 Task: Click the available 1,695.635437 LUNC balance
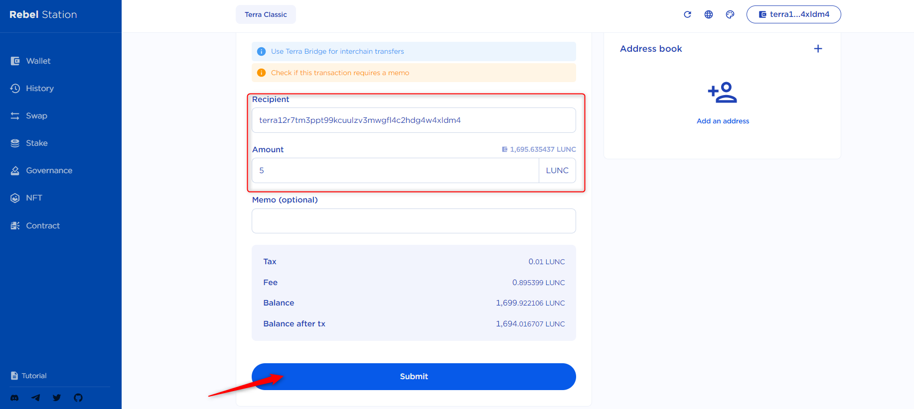[x=539, y=149]
